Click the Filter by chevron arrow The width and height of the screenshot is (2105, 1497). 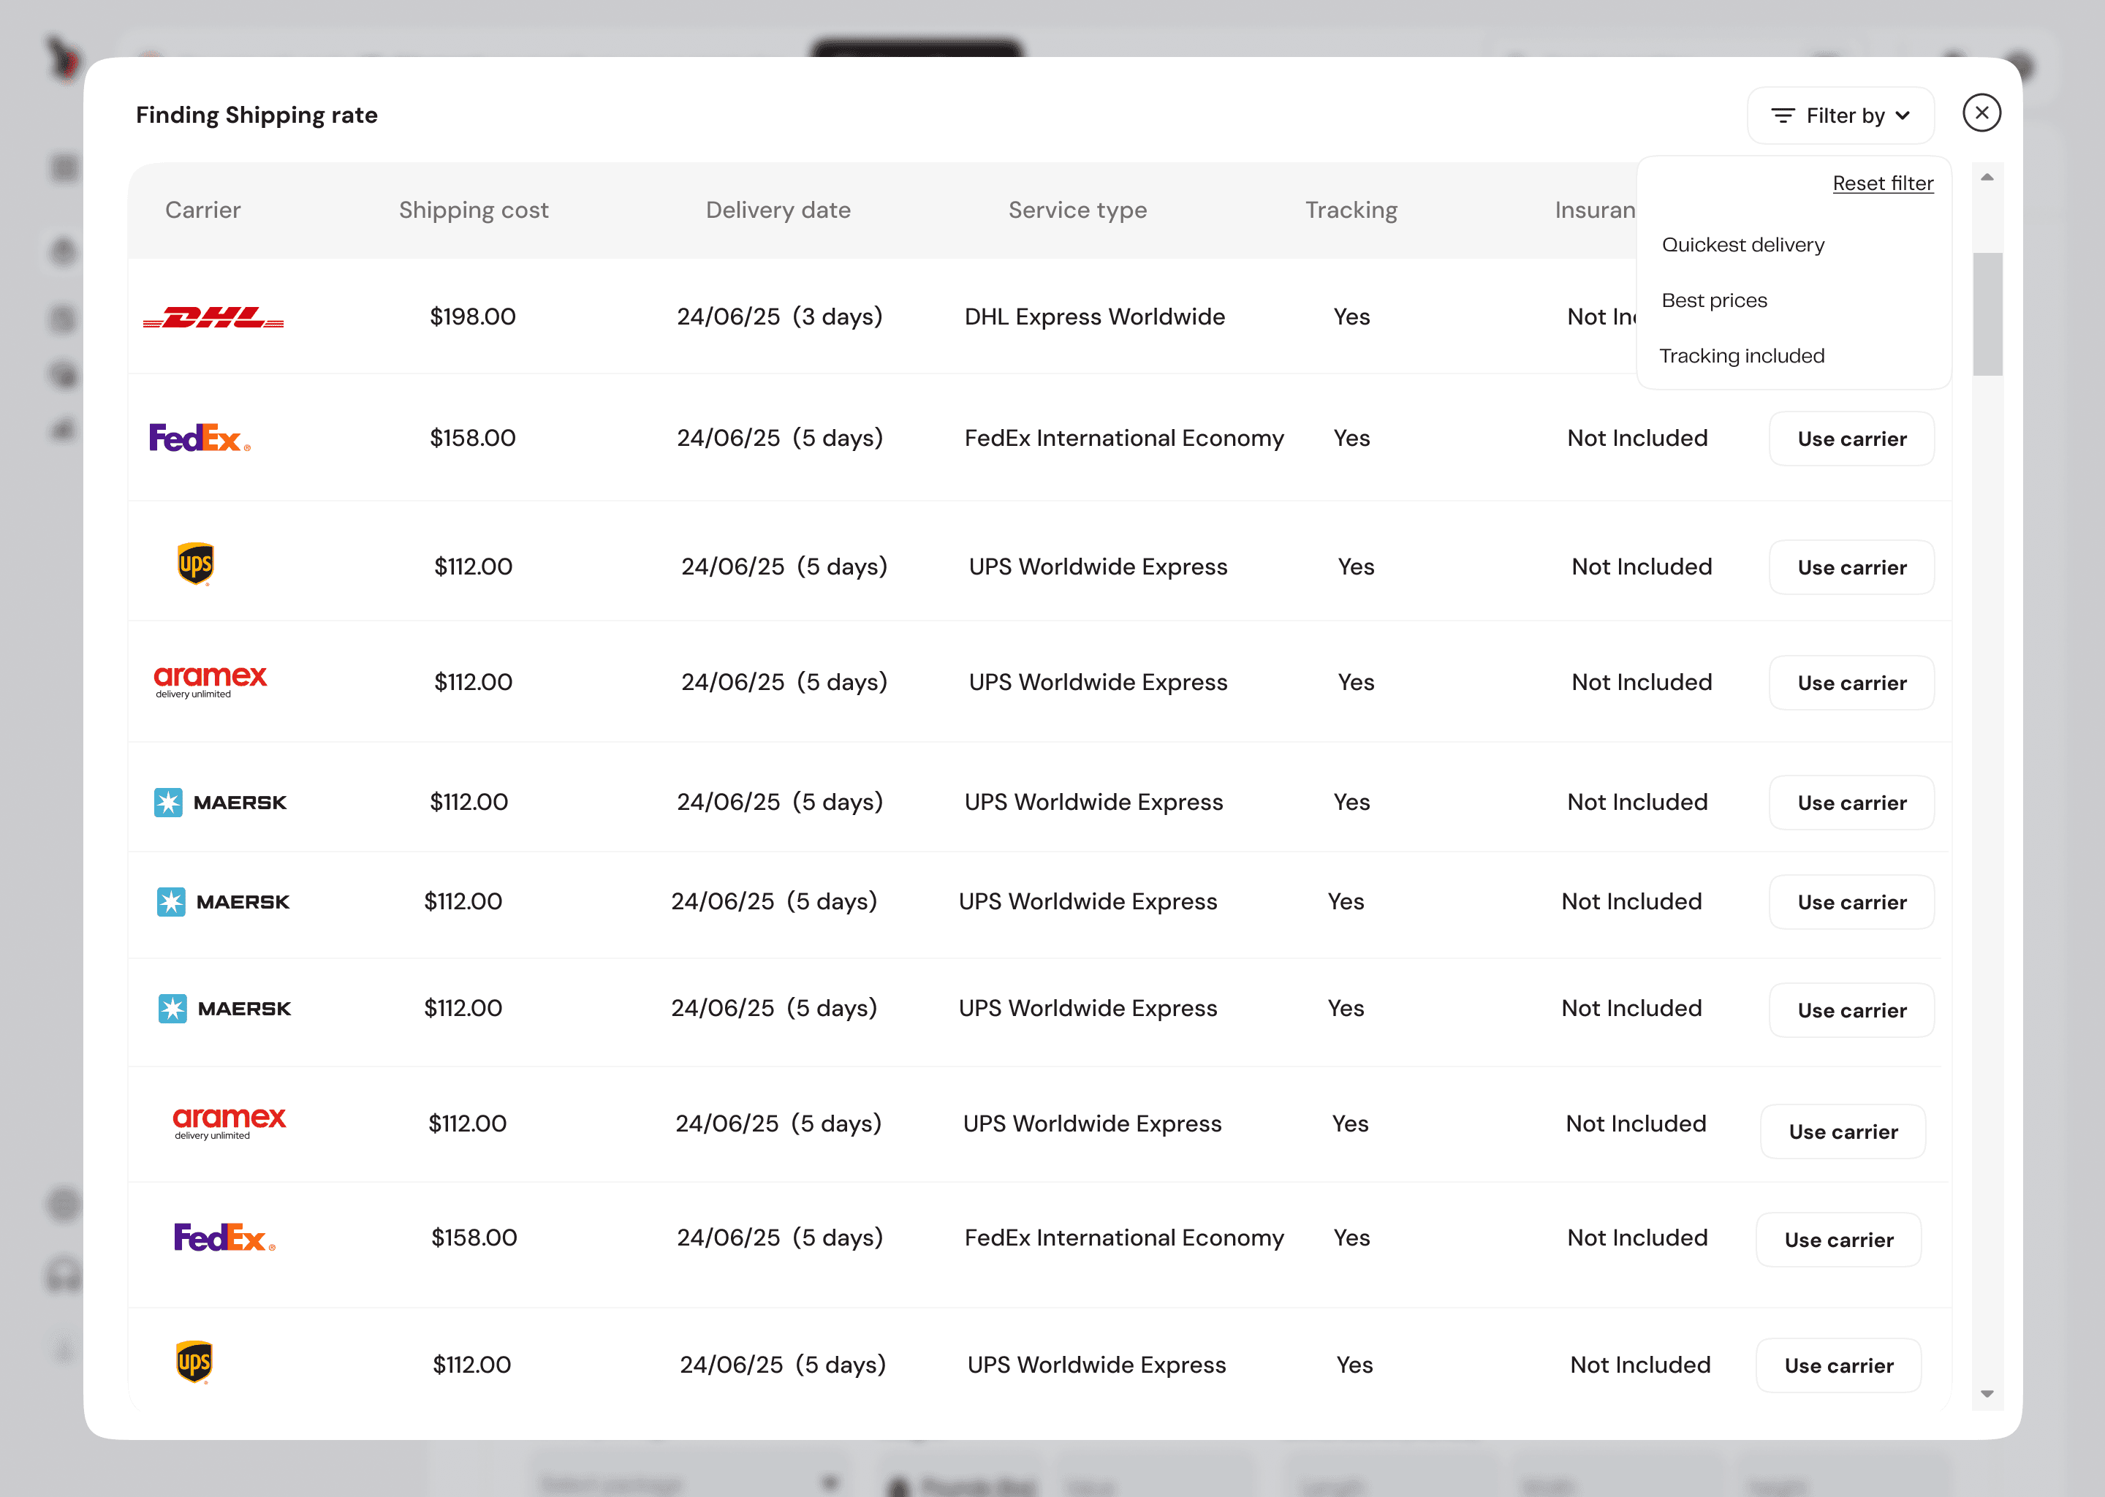[x=1904, y=116]
